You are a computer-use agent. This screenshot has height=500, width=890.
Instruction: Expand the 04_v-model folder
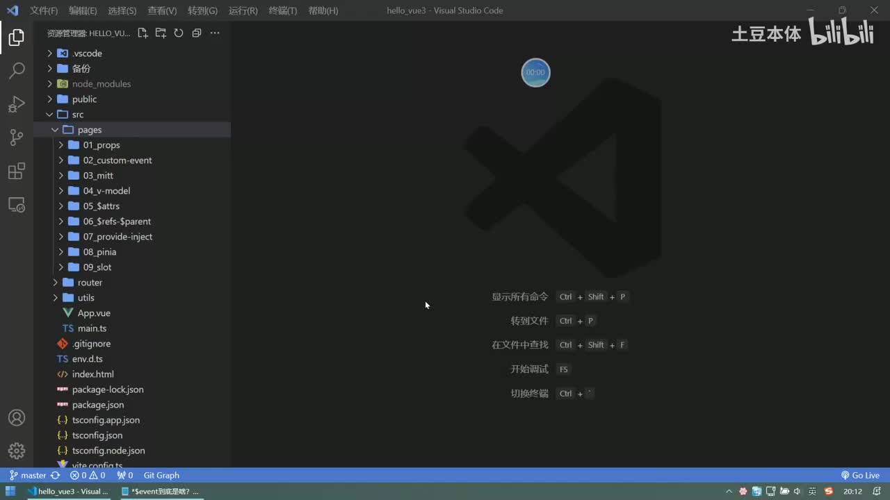132,191
